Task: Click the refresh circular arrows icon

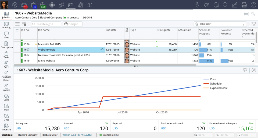Action: tap(253, 5)
